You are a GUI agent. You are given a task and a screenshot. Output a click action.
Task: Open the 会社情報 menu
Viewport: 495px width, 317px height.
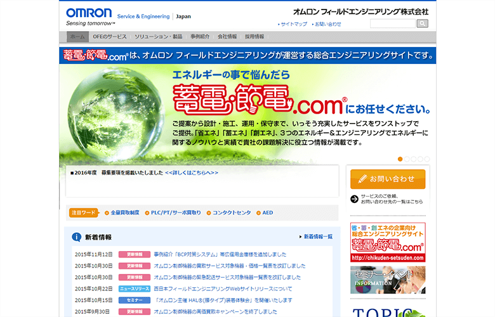tap(227, 37)
